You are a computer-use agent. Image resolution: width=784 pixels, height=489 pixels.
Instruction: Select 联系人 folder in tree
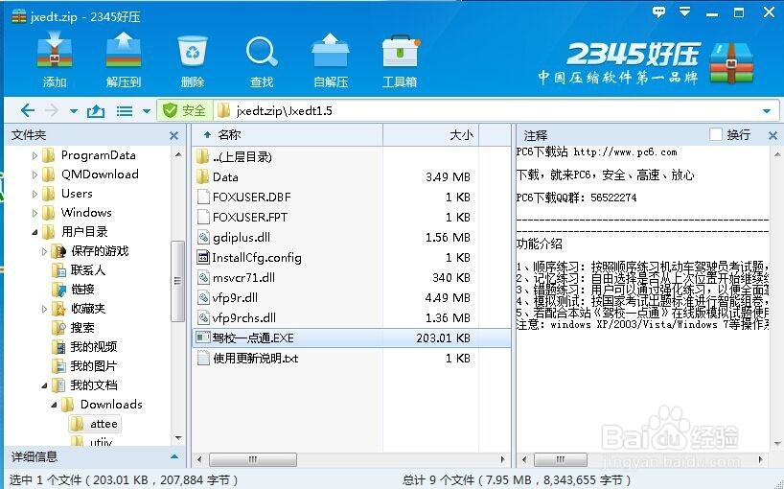(x=79, y=270)
